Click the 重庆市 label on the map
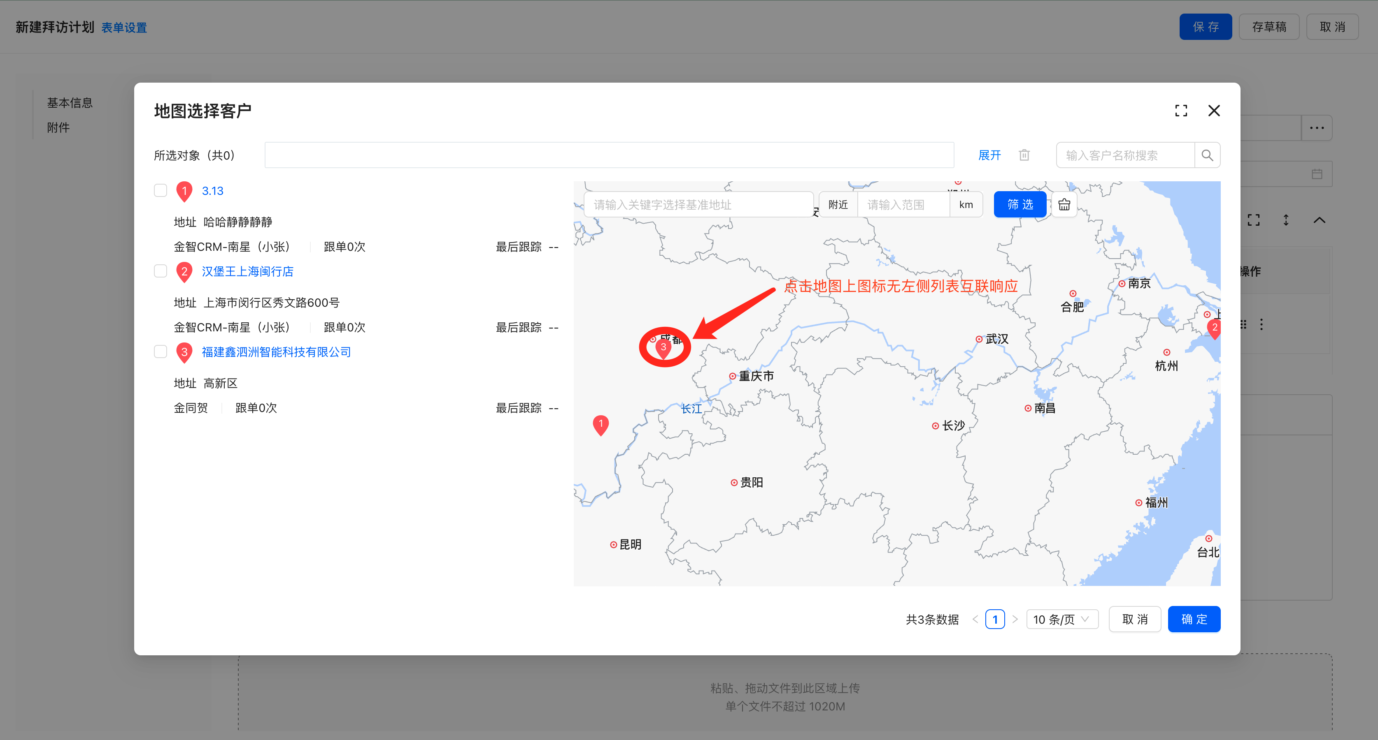Image resolution: width=1378 pixels, height=740 pixels. [756, 376]
